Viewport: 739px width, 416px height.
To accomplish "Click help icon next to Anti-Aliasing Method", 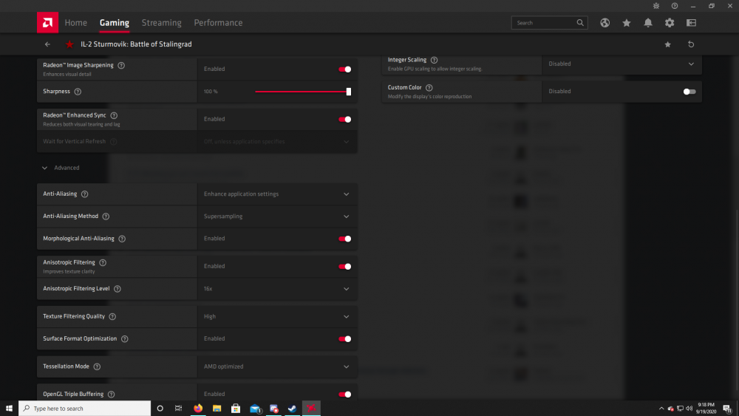I will 106,216.
